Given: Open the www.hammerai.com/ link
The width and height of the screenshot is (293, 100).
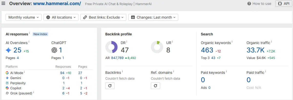Looking at the screenshot, I should [x=57, y=4].
